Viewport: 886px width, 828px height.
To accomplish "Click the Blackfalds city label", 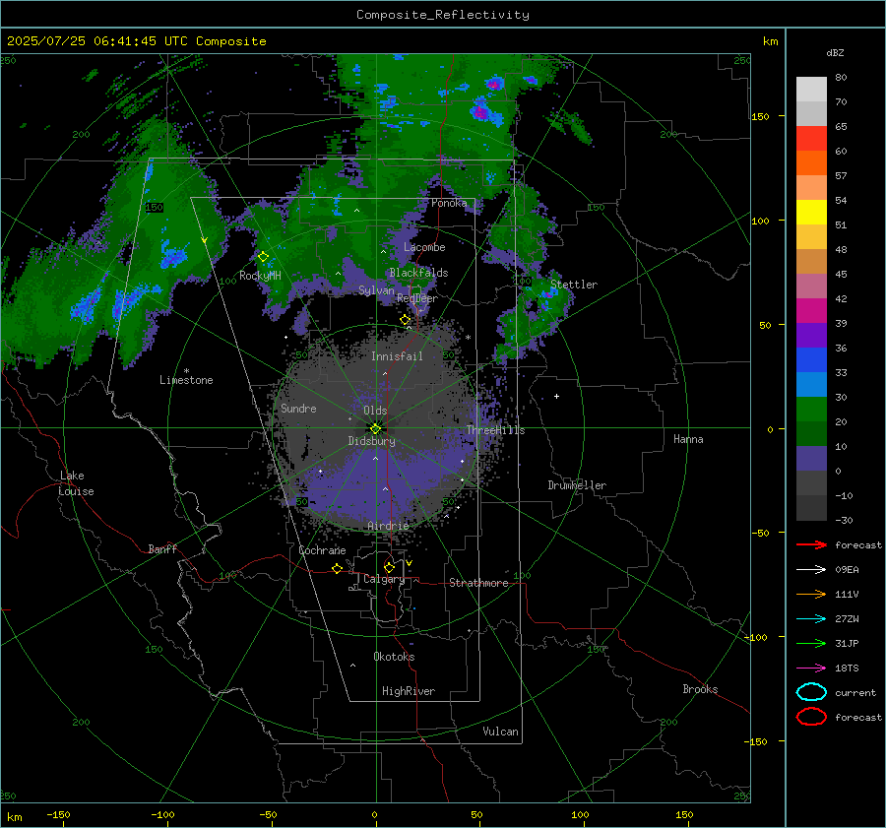I will pyautogui.click(x=418, y=273).
